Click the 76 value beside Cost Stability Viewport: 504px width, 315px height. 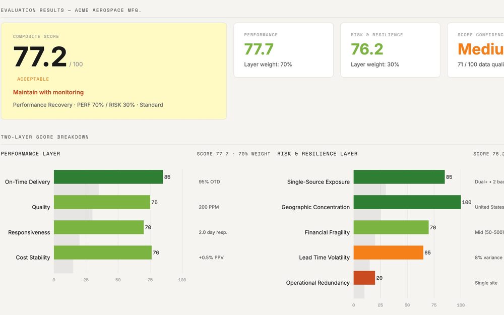156,253
